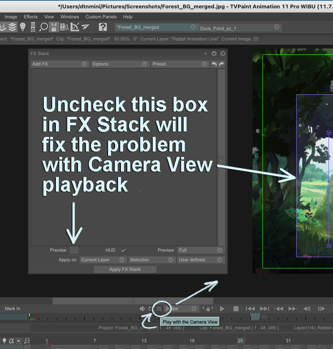Collapse the FX Stack panel with the triangle button
Image resolution: width=333 pixels, height=349 pixels.
[x=214, y=53]
